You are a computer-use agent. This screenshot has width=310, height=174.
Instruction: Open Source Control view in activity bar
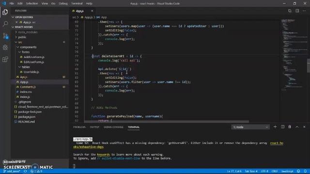point(5,36)
